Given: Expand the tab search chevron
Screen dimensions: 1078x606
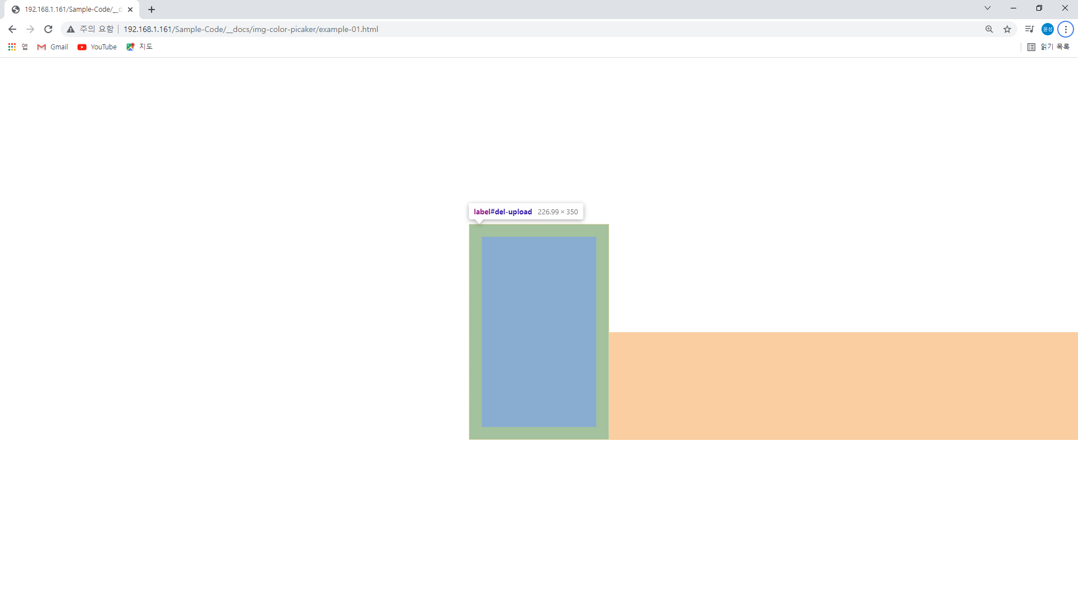Looking at the screenshot, I should [988, 8].
